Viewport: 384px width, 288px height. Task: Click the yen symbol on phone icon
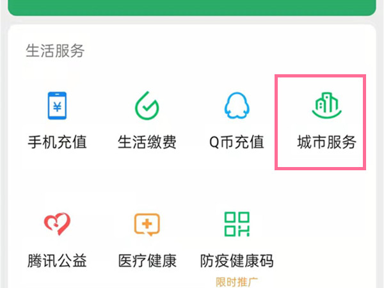coord(58,107)
